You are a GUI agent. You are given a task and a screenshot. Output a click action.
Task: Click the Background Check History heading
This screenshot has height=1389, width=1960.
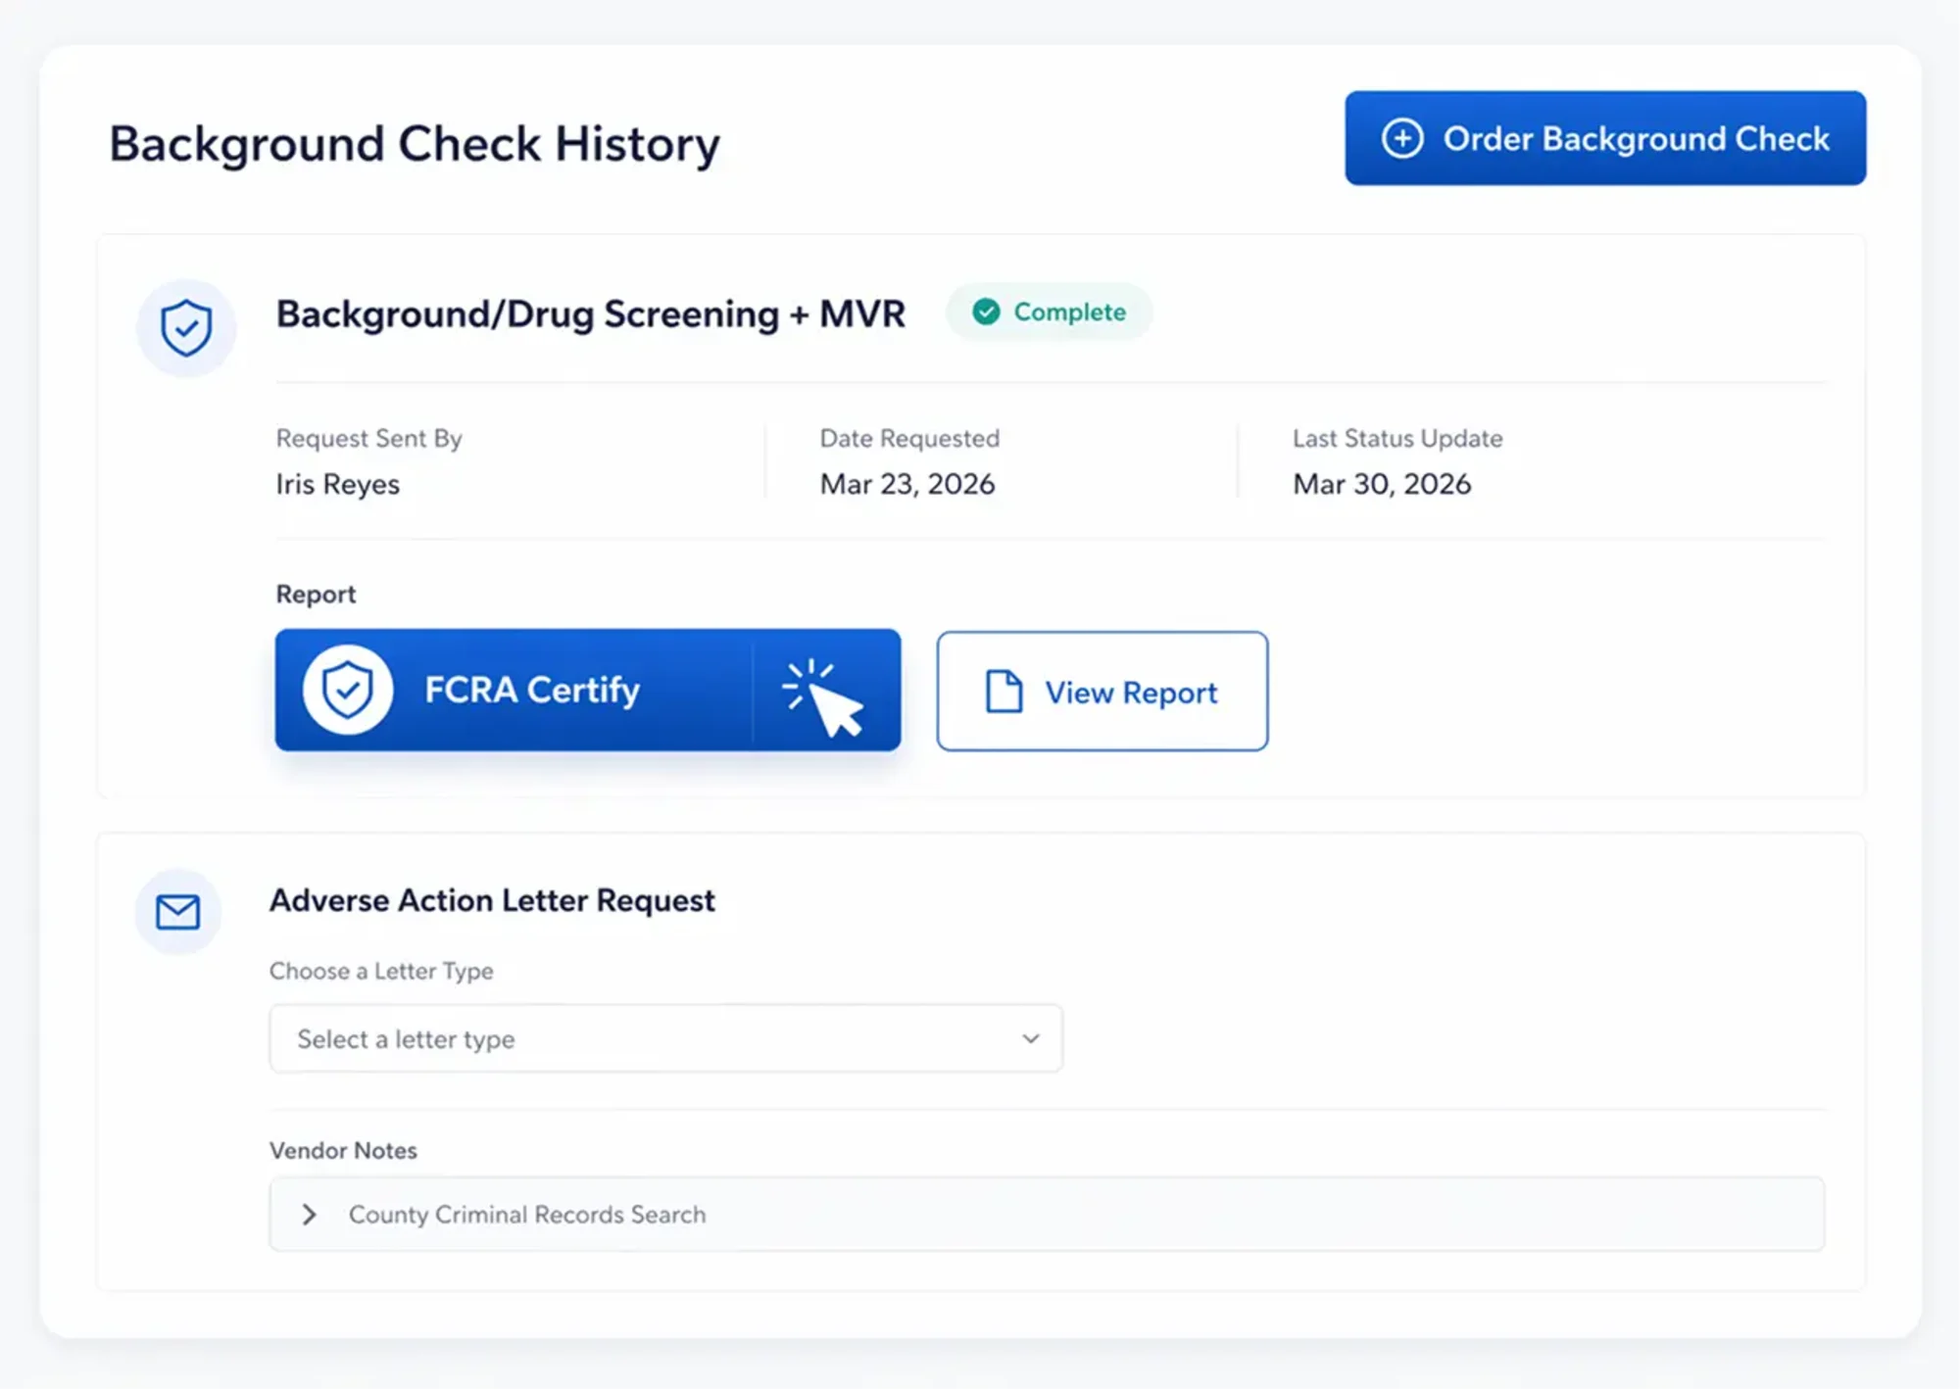point(415,144)
